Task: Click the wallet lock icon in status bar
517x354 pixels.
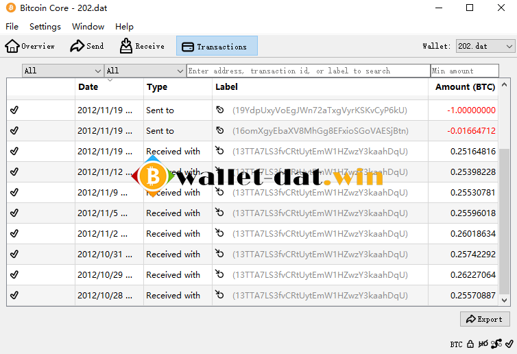Action: pos(470,344)
